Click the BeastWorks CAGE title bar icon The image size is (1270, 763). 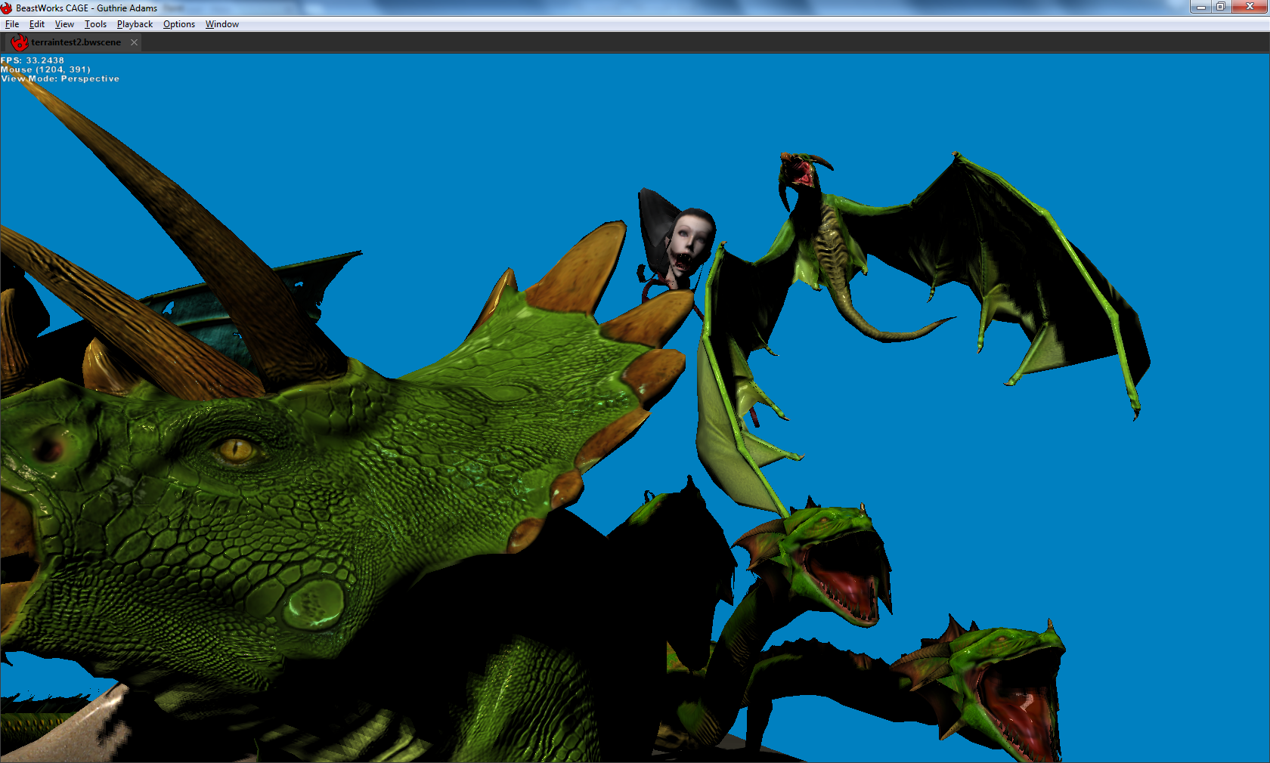(x=7, y=8)
